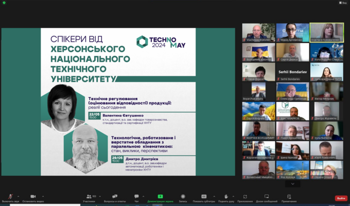Expand arrow next to participants count
The image size is (350, 206).
point(100,196)
